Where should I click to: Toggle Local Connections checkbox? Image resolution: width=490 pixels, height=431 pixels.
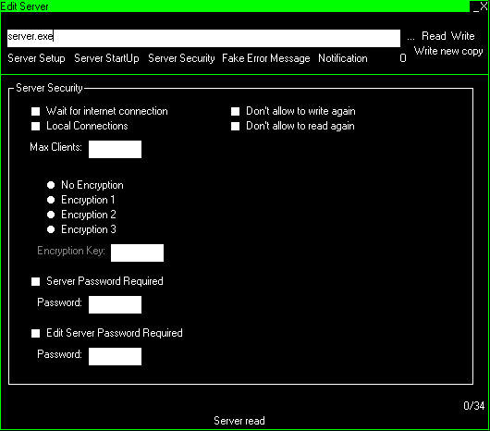[x=36, y=126]
